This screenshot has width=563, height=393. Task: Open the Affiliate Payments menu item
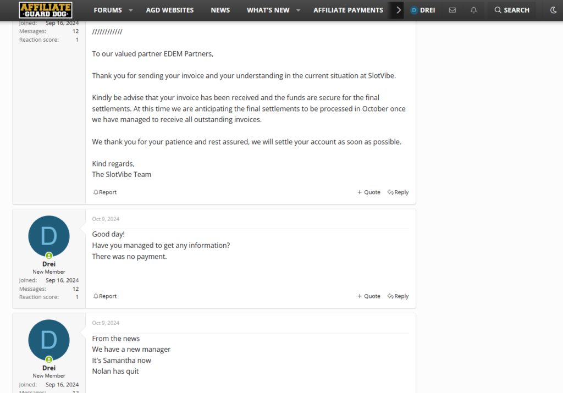pos(348,10)
